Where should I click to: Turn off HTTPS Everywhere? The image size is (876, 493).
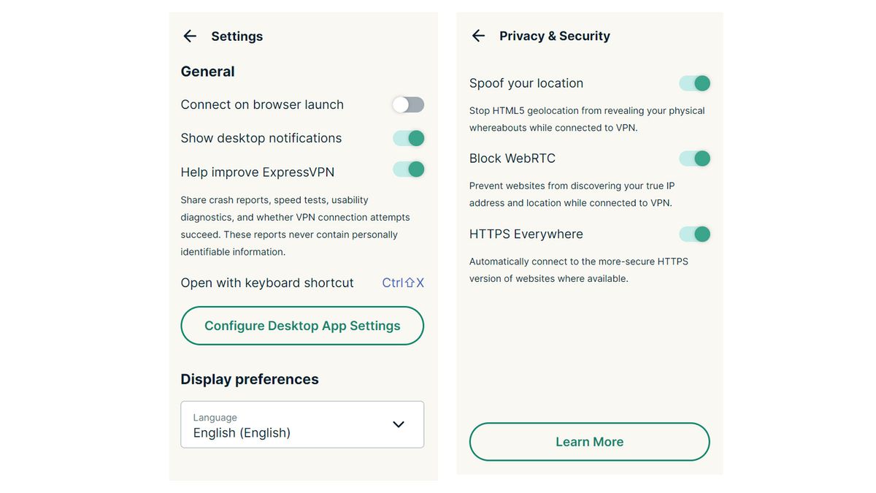(x=694, y=234)
